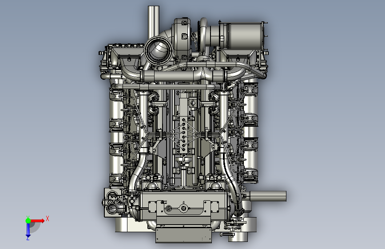Image resolution: width=385 pixels, height=249 pixels.
Task: Select the twin vertical exhaust pipes at top
Action: point(154,22)
